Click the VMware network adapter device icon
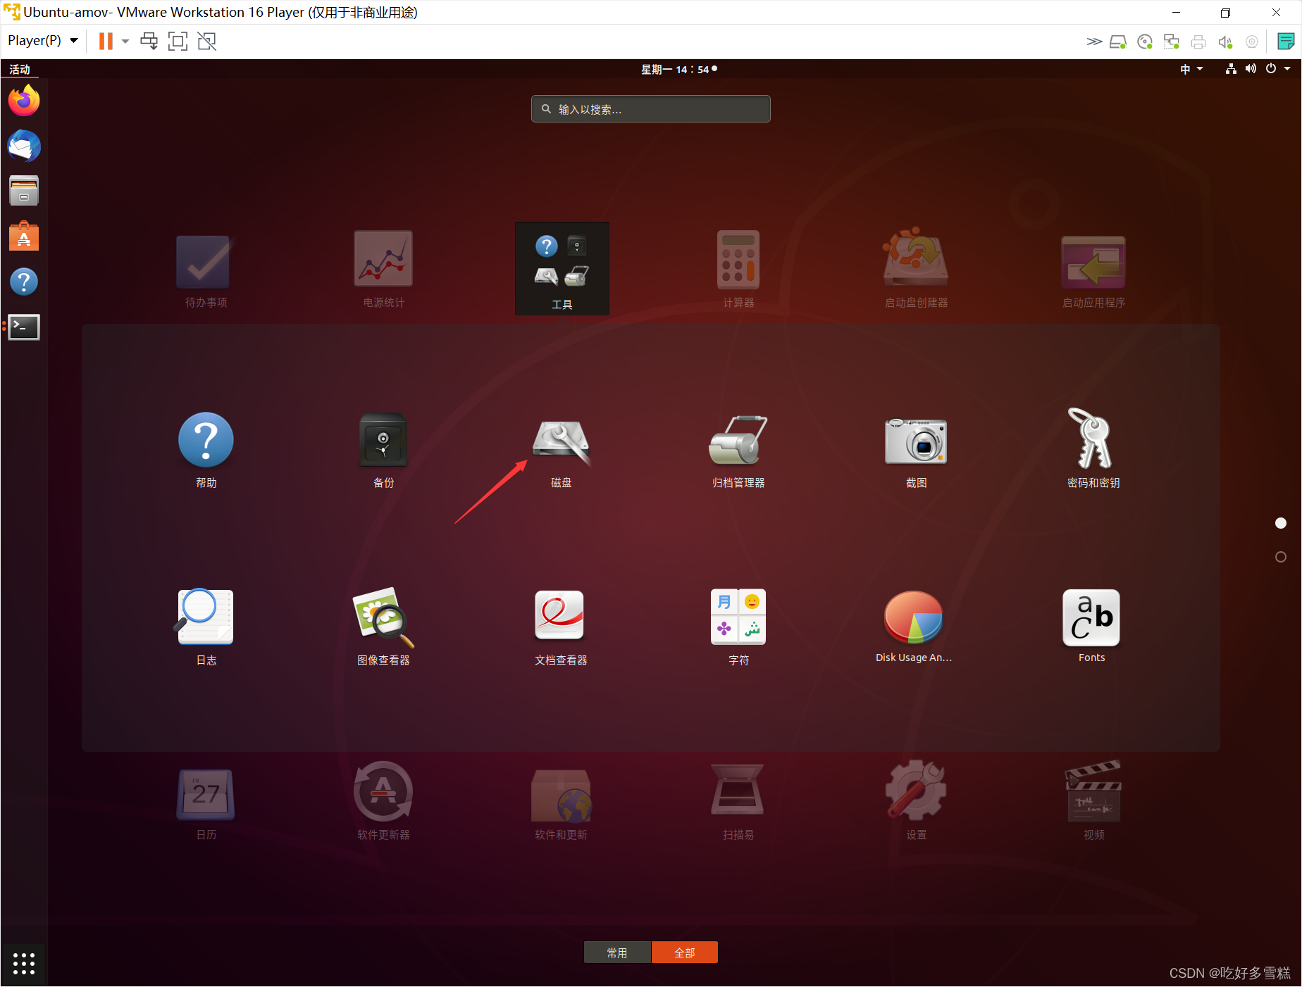 pyautogui.click(x=1172, y=42)
